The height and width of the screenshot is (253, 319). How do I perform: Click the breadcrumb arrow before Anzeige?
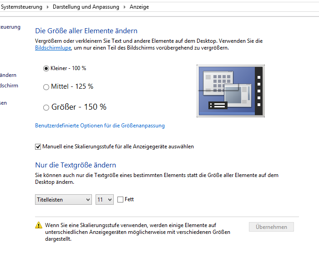pos(125,7)
